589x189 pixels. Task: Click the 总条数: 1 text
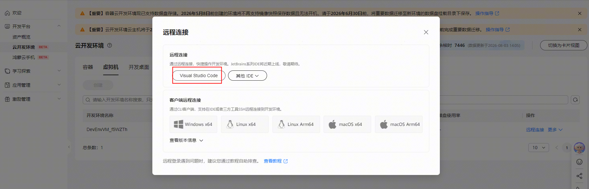point(93,148)
